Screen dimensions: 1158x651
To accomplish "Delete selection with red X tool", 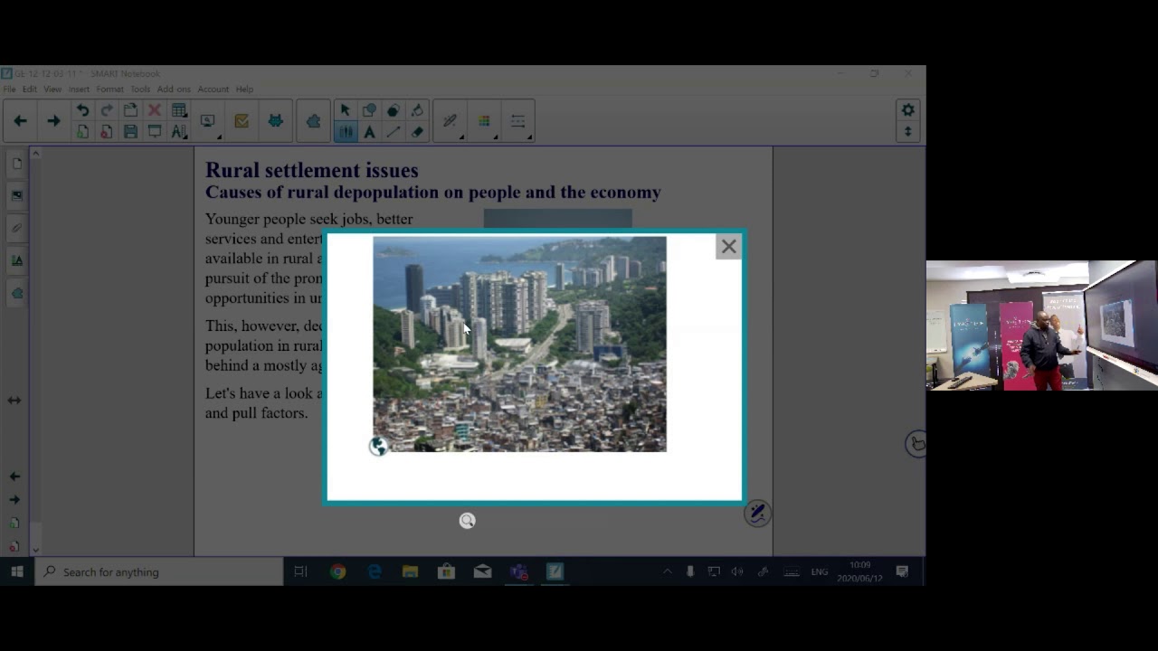I will 155,110.
